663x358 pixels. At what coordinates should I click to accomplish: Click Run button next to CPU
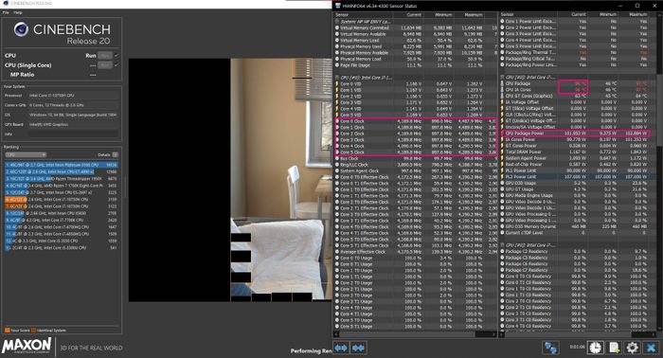click(x=105, y=55)
